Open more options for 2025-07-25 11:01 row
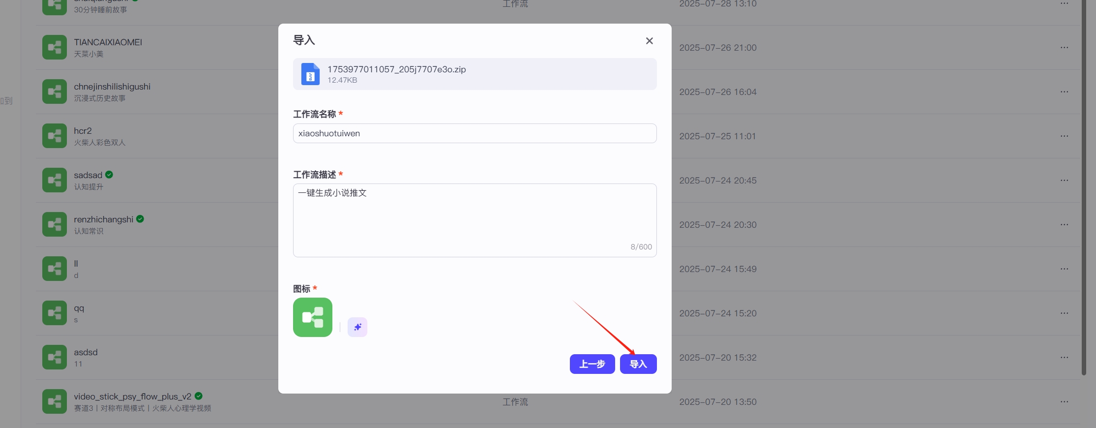 pyautogui.click(x=1064, y=136)
